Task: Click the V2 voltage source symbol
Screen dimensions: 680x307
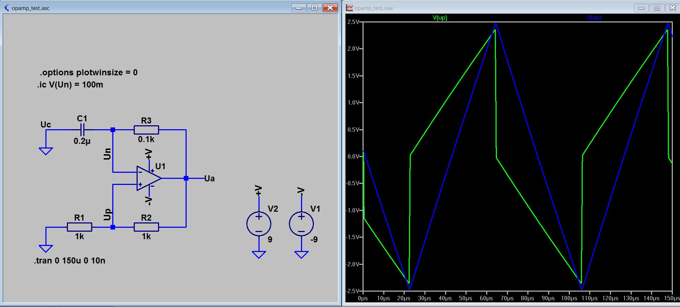Action: coord(259,224)
